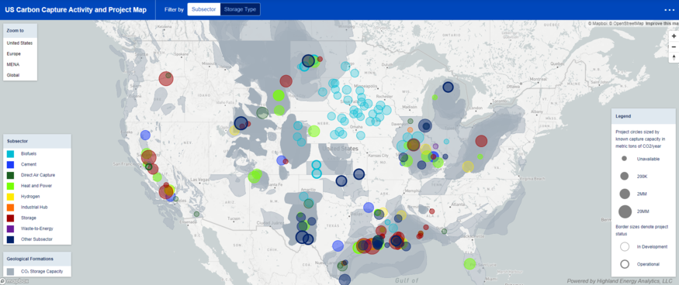Switch filter to Storage Type
The width and height of the screenshot is (679, 285).
click(x=240, y=9)
